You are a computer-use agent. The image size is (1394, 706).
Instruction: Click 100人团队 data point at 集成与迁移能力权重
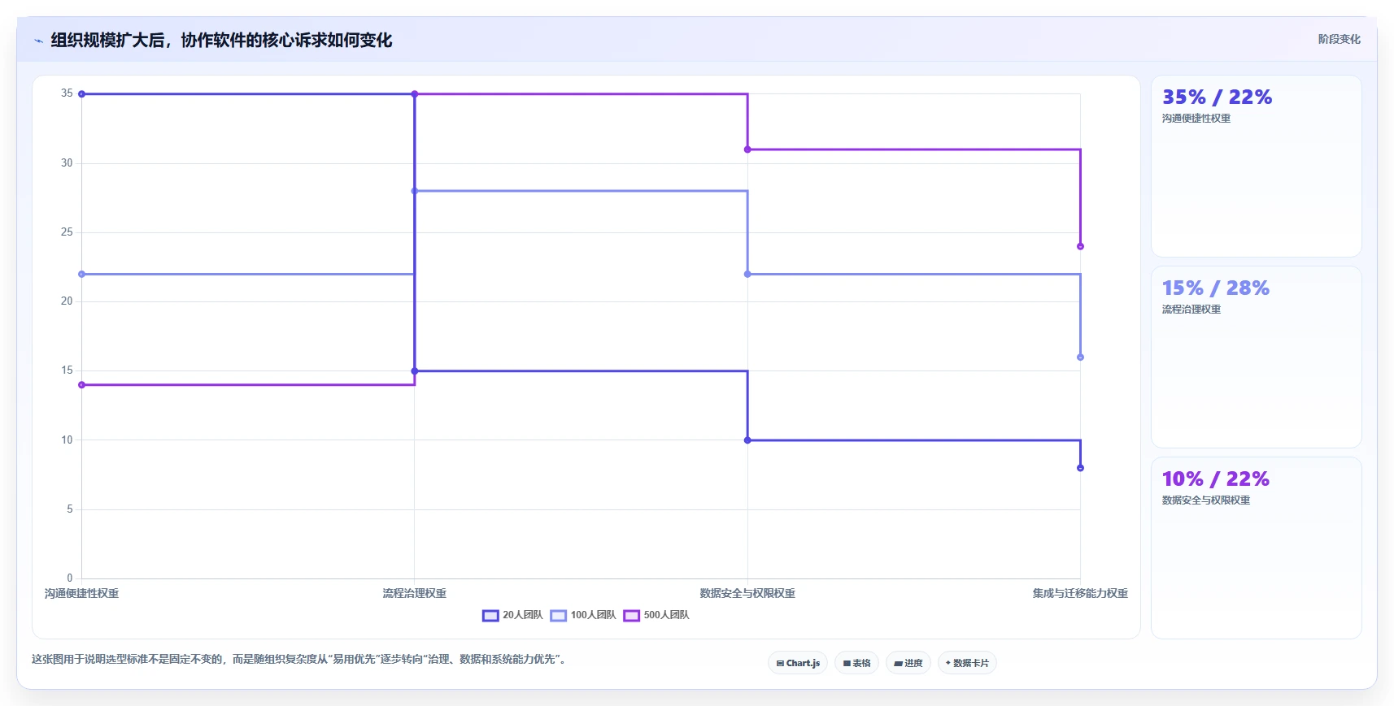1080,357
